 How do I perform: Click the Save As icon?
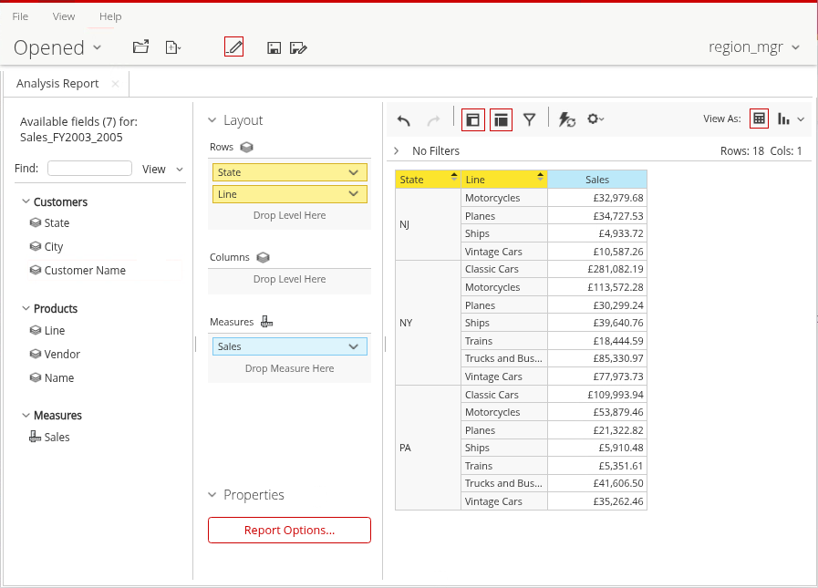pos(298,47)
